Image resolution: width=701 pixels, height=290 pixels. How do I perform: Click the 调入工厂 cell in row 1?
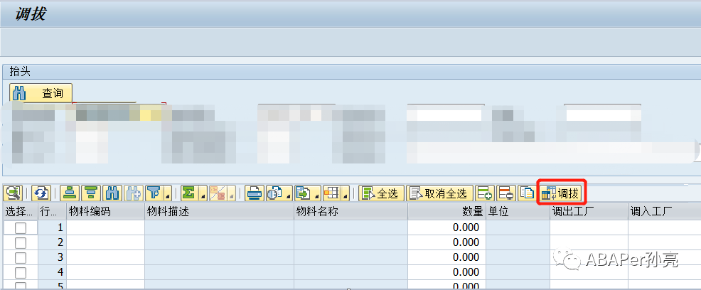coord(664,227)
